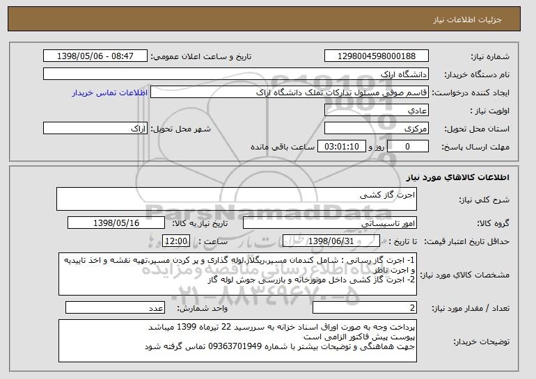Click the price validity date 1398/06/31

[331, 241]
